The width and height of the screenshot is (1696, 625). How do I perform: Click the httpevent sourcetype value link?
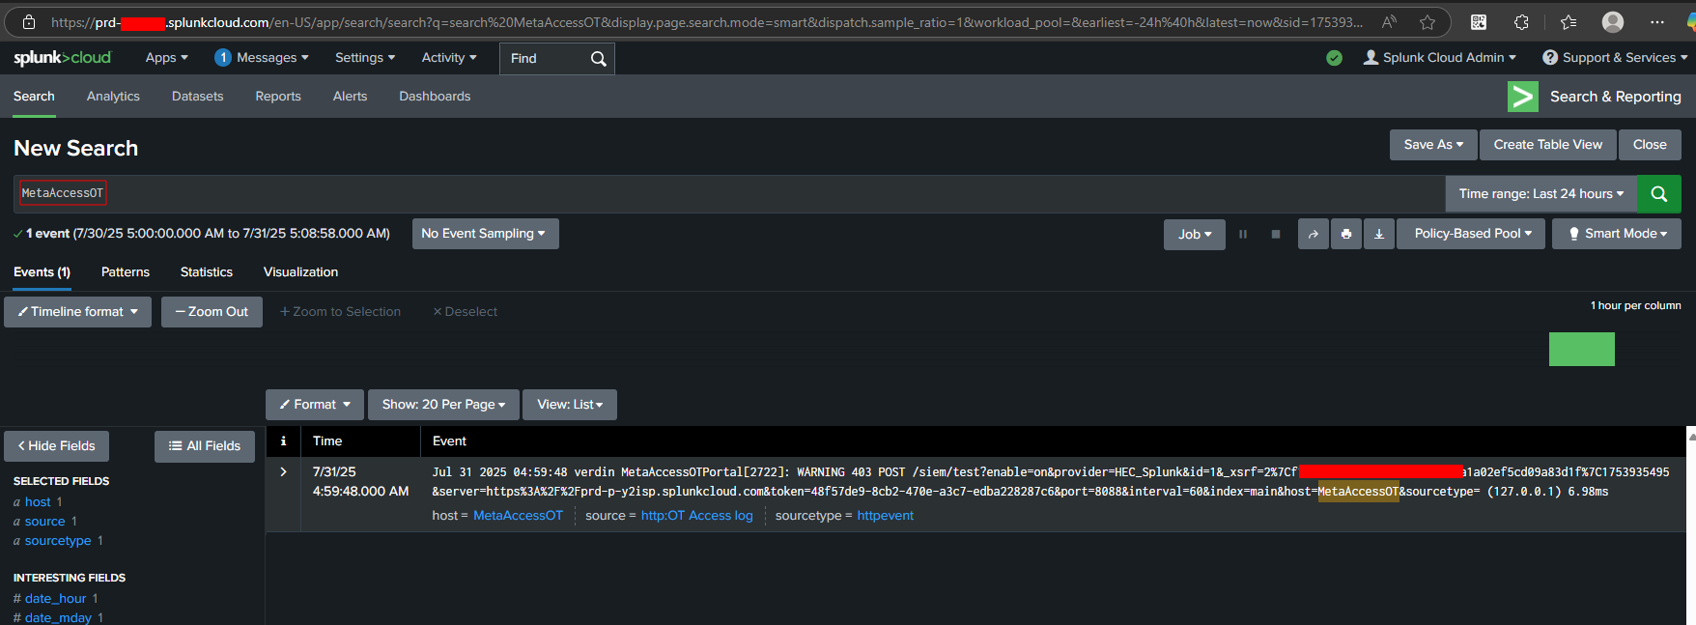point(886,516)
